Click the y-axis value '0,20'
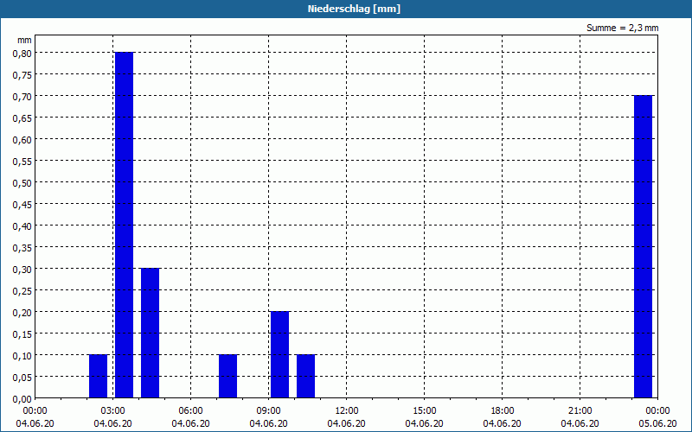Screen dimensions: 692x432 click(22, 313)
